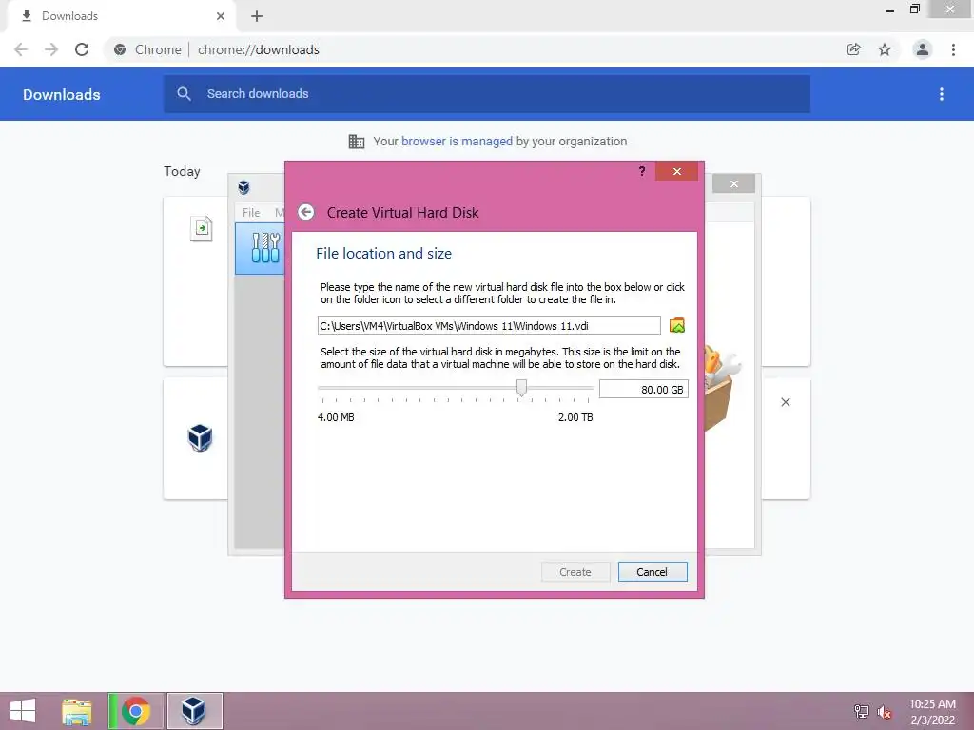The width and height of the screenshot is (974, 730).
Task: Click the share page icon in Chrome
Action: 853,49
